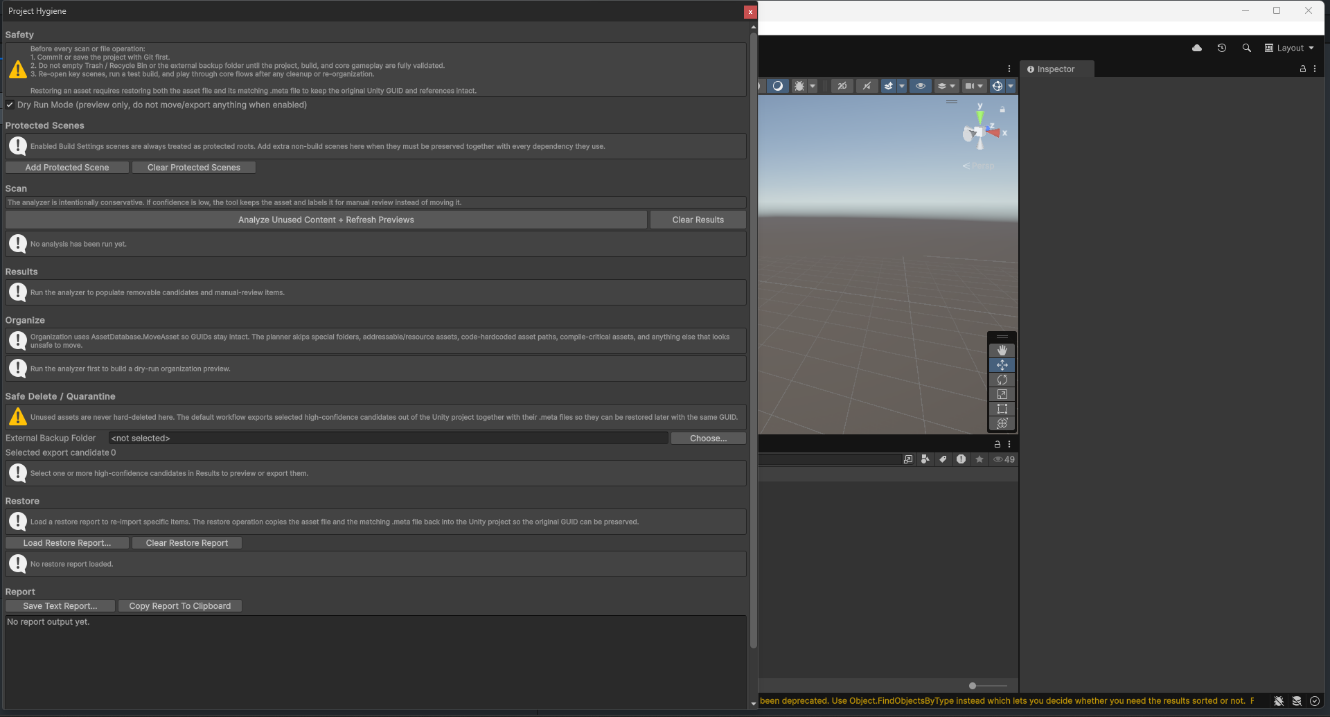Open the Gizmos dropdown arrow in Scene toolbar

(1011, 85)
